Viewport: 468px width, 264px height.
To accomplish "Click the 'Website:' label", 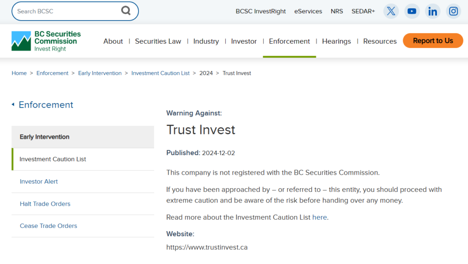I will click(180, 234).
